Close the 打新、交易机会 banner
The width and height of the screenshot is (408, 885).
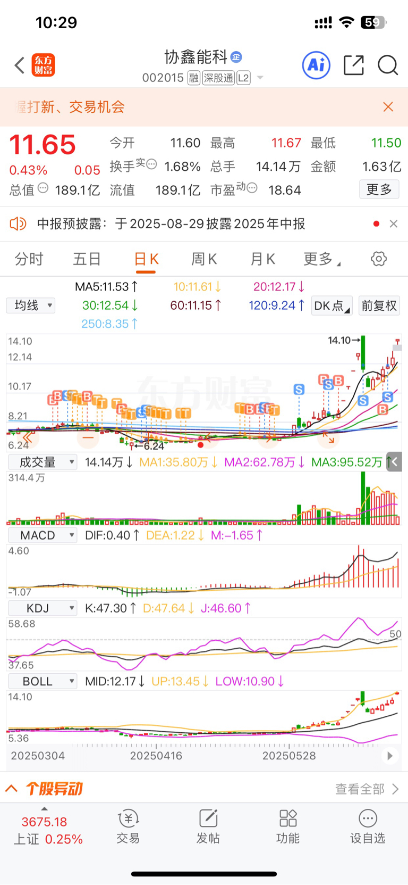(x=388, y=107)
